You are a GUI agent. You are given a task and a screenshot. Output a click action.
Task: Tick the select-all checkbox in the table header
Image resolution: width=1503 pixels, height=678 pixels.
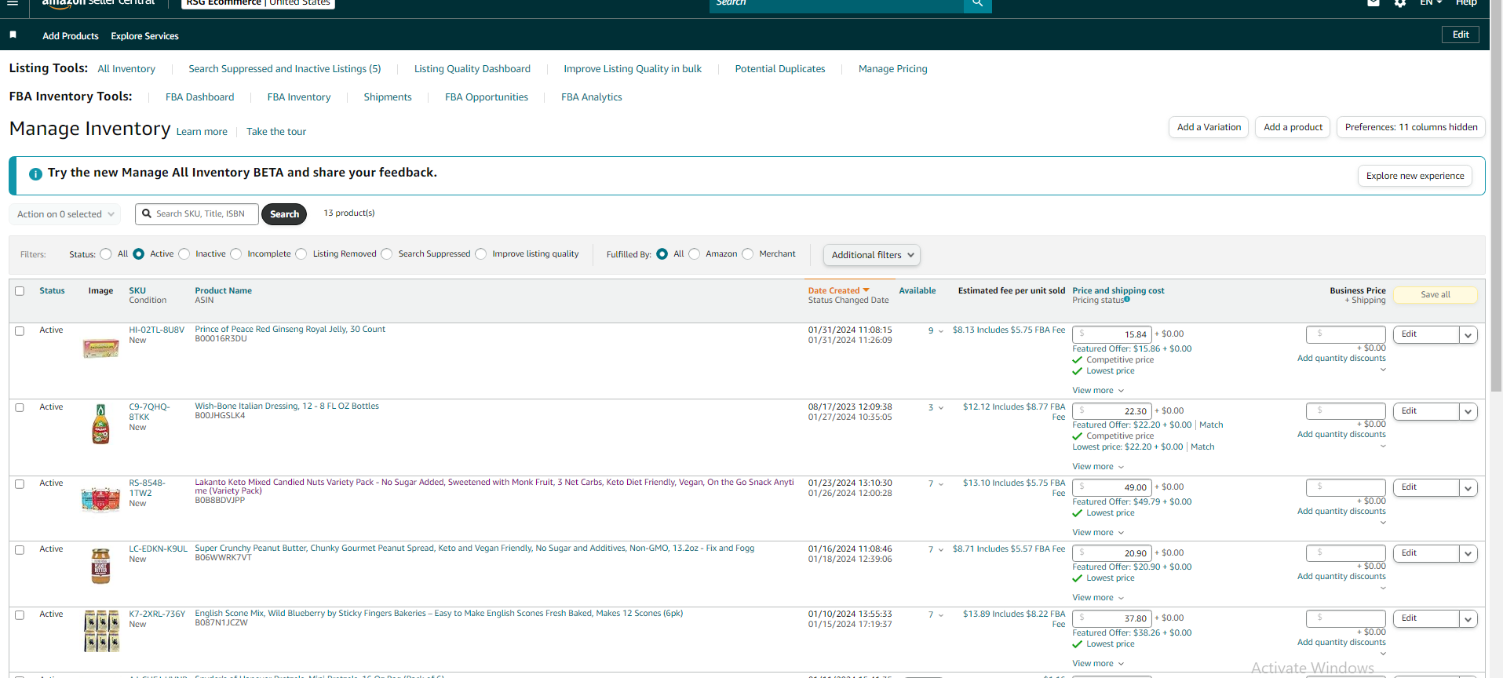click(x=20, y=291)
